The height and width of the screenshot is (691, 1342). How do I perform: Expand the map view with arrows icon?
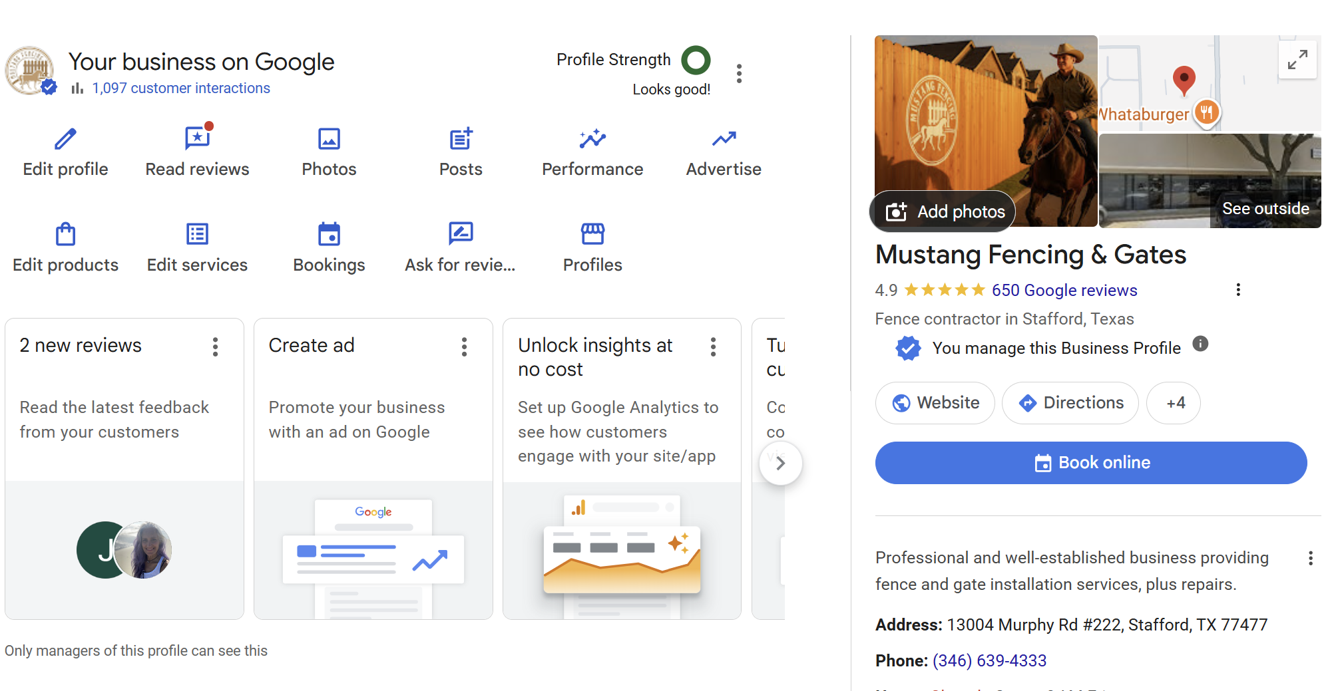(x=1297, y=60)
